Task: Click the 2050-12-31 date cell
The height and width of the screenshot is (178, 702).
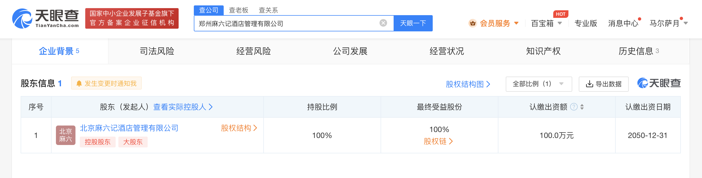Action: [647, 135]
